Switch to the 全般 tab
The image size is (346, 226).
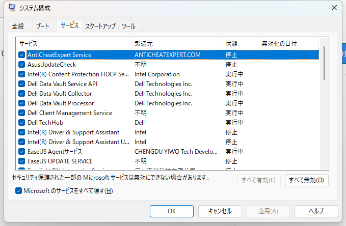pyautogui.click(x=18, y=26)
